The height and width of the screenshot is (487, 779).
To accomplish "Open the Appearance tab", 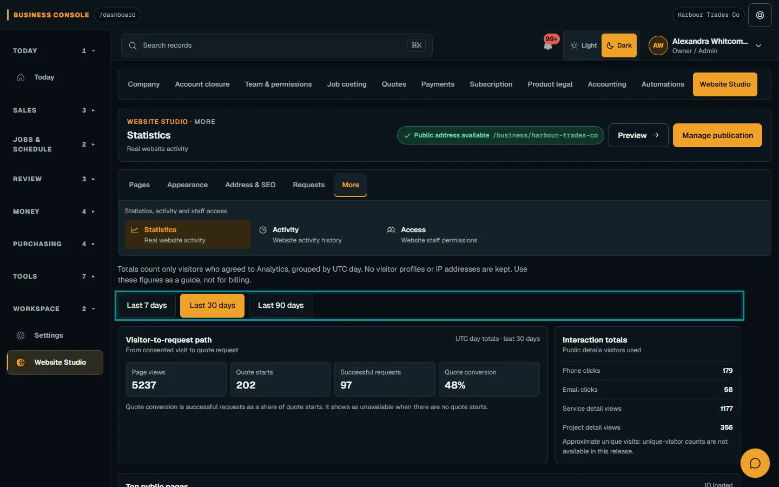I will [x=187, y=185].
